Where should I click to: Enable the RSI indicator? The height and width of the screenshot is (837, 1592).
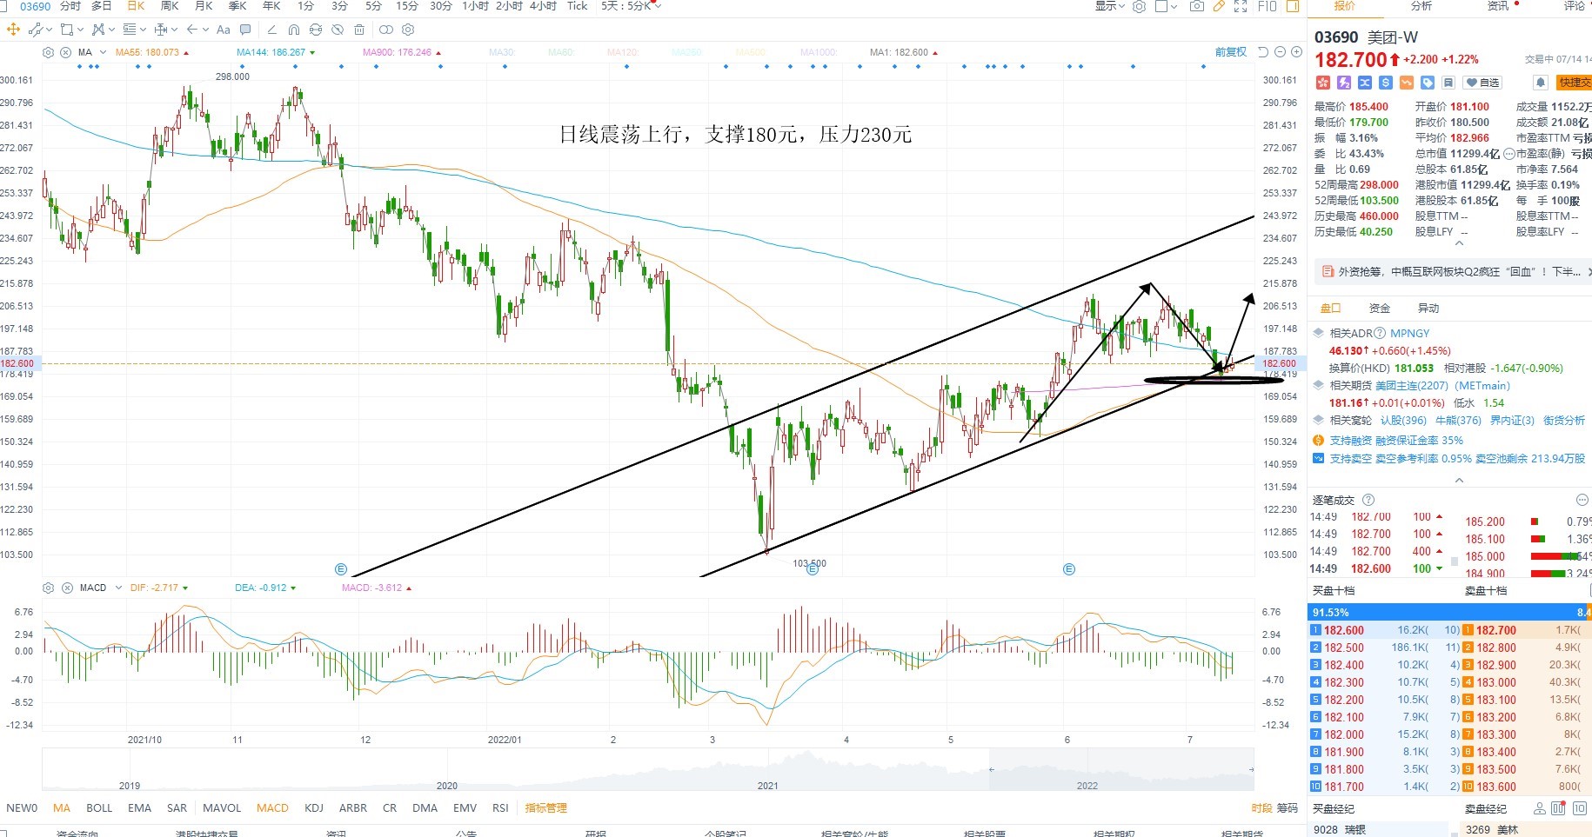coord(500,807)
